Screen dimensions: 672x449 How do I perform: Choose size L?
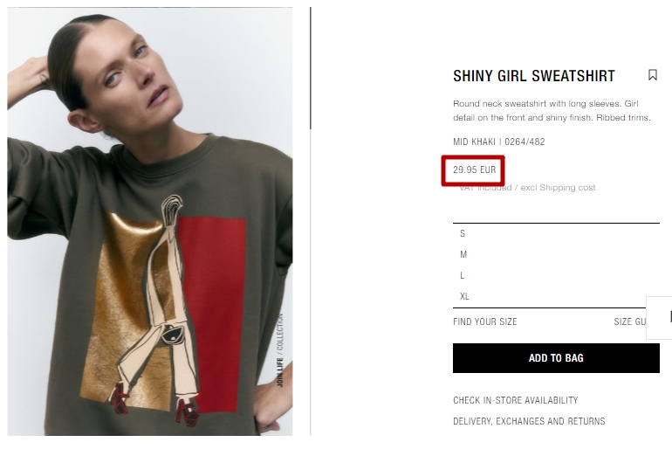[556, 276]
